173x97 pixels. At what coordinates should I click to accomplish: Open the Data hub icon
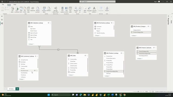pyautogui.click(x=21, y=10)
